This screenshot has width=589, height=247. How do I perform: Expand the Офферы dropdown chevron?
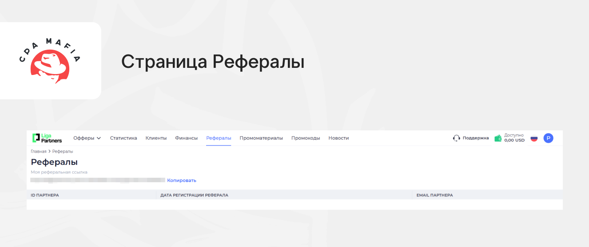pyautogui.click(x=99, y=138)
